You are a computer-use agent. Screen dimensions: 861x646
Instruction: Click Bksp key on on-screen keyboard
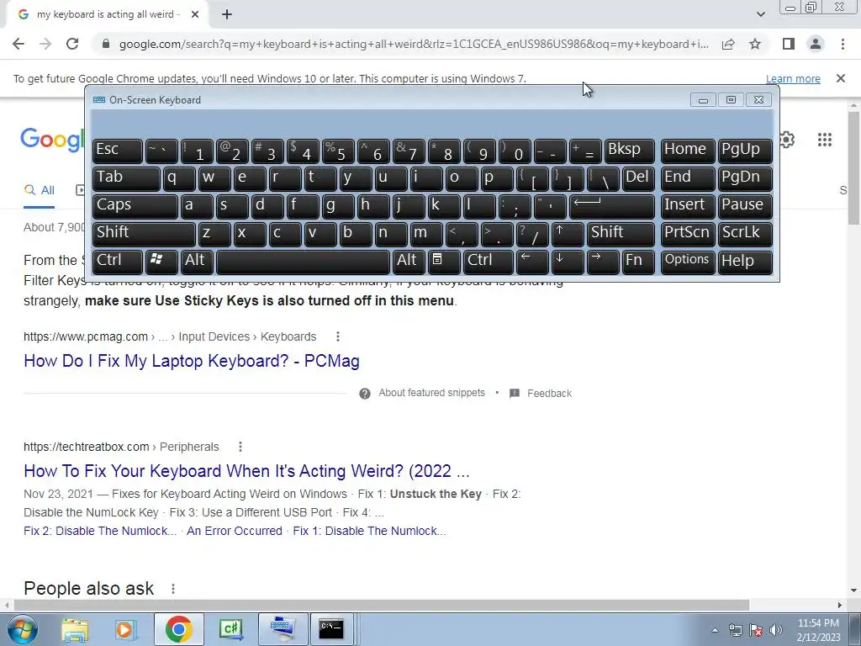click(630, 151)
